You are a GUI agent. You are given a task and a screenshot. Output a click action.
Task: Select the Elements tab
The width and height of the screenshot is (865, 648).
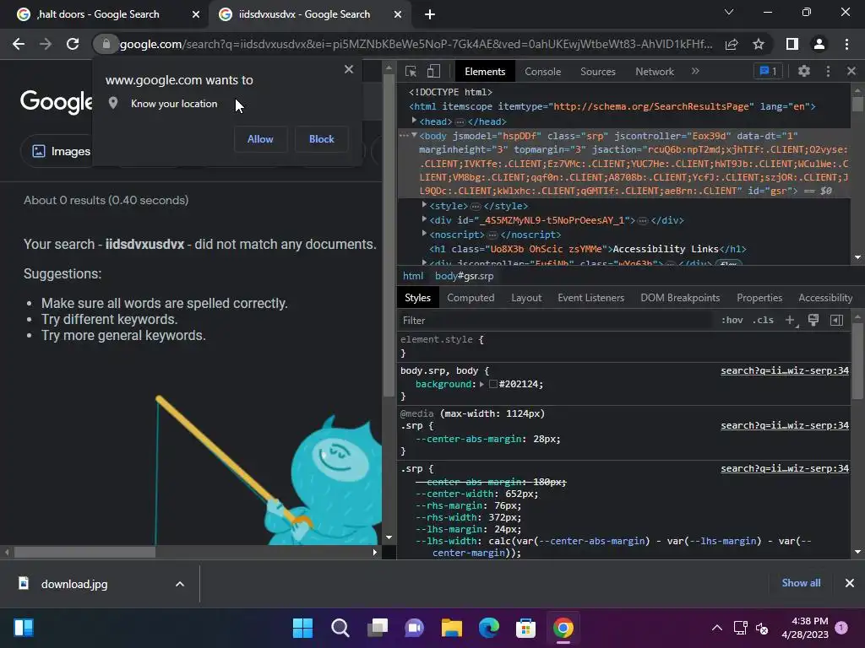pos(484,72)
